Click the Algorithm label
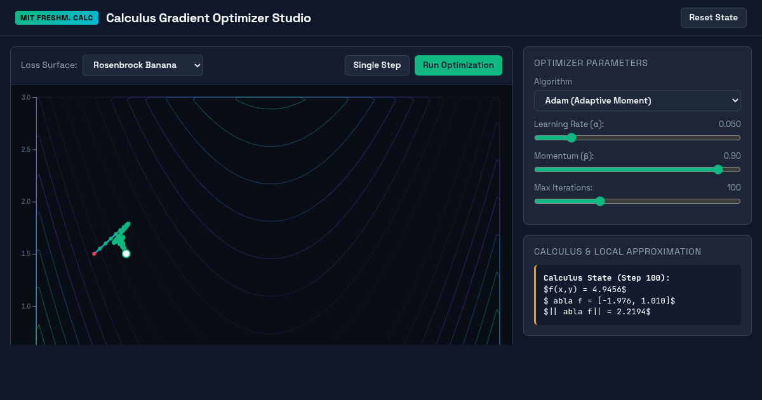The image size is (762, 400). 553,81
